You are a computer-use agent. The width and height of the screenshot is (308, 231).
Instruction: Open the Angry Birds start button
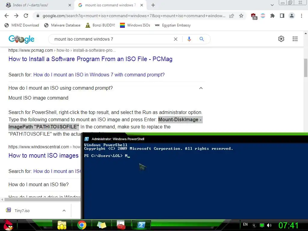click(8, 225)
